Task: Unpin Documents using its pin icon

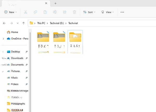Action: click(x=27, y=65)
